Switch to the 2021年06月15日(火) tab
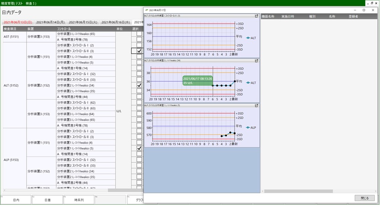This screenshot has height=207, width=380. (x=83, y=22)
